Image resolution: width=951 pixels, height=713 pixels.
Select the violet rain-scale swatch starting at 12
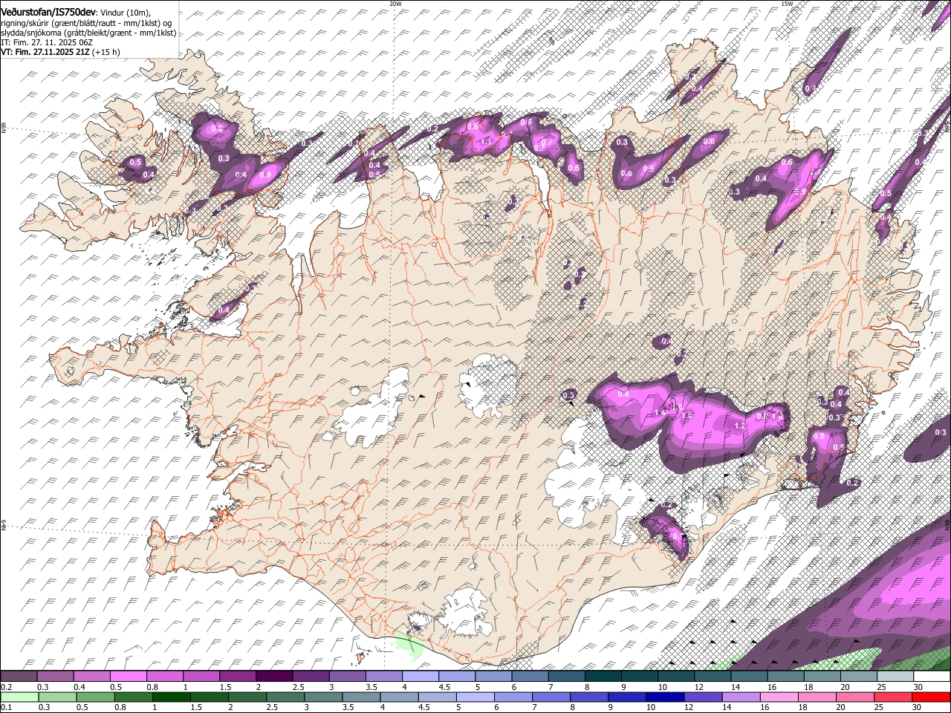pos(704,697)
